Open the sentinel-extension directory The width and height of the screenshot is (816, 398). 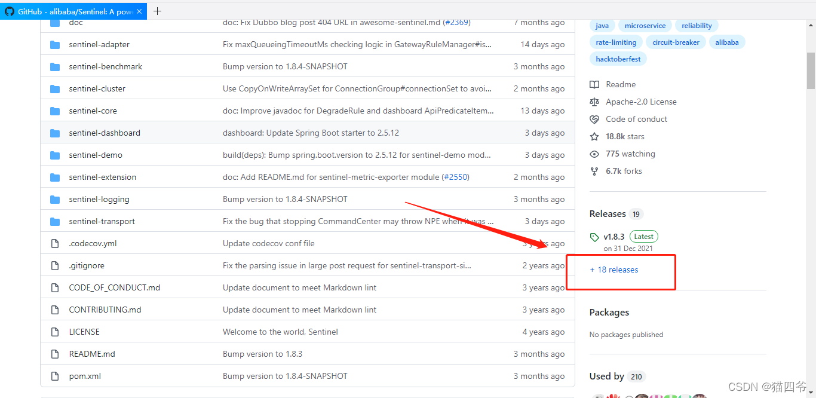tap(103, 177)
